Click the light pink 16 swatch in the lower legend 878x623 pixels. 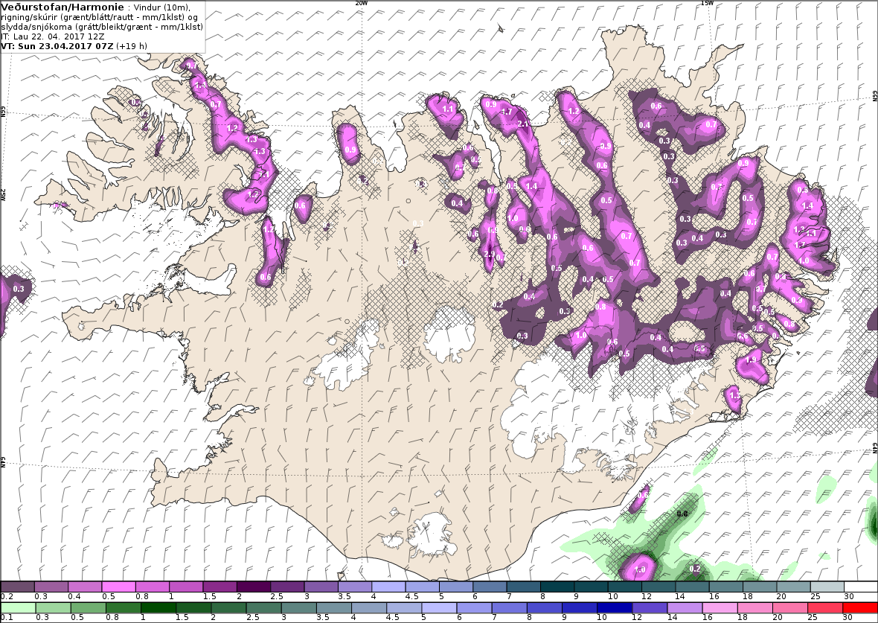(x=720, y=608)
